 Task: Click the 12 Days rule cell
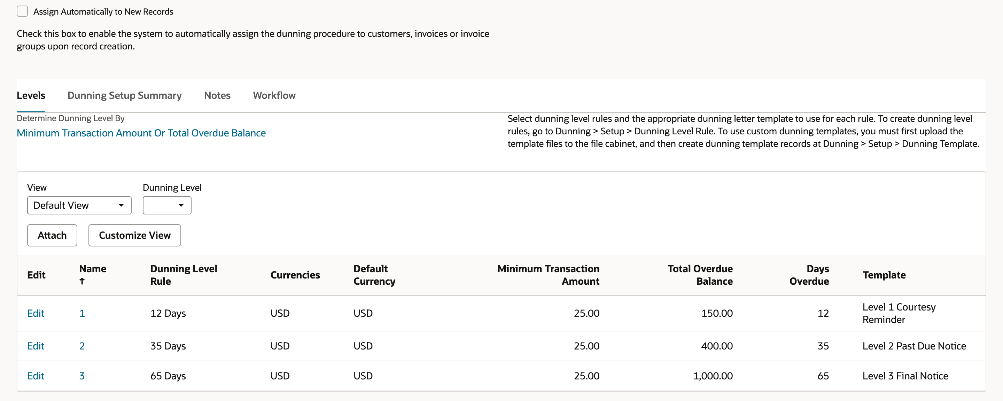(168, 313)
